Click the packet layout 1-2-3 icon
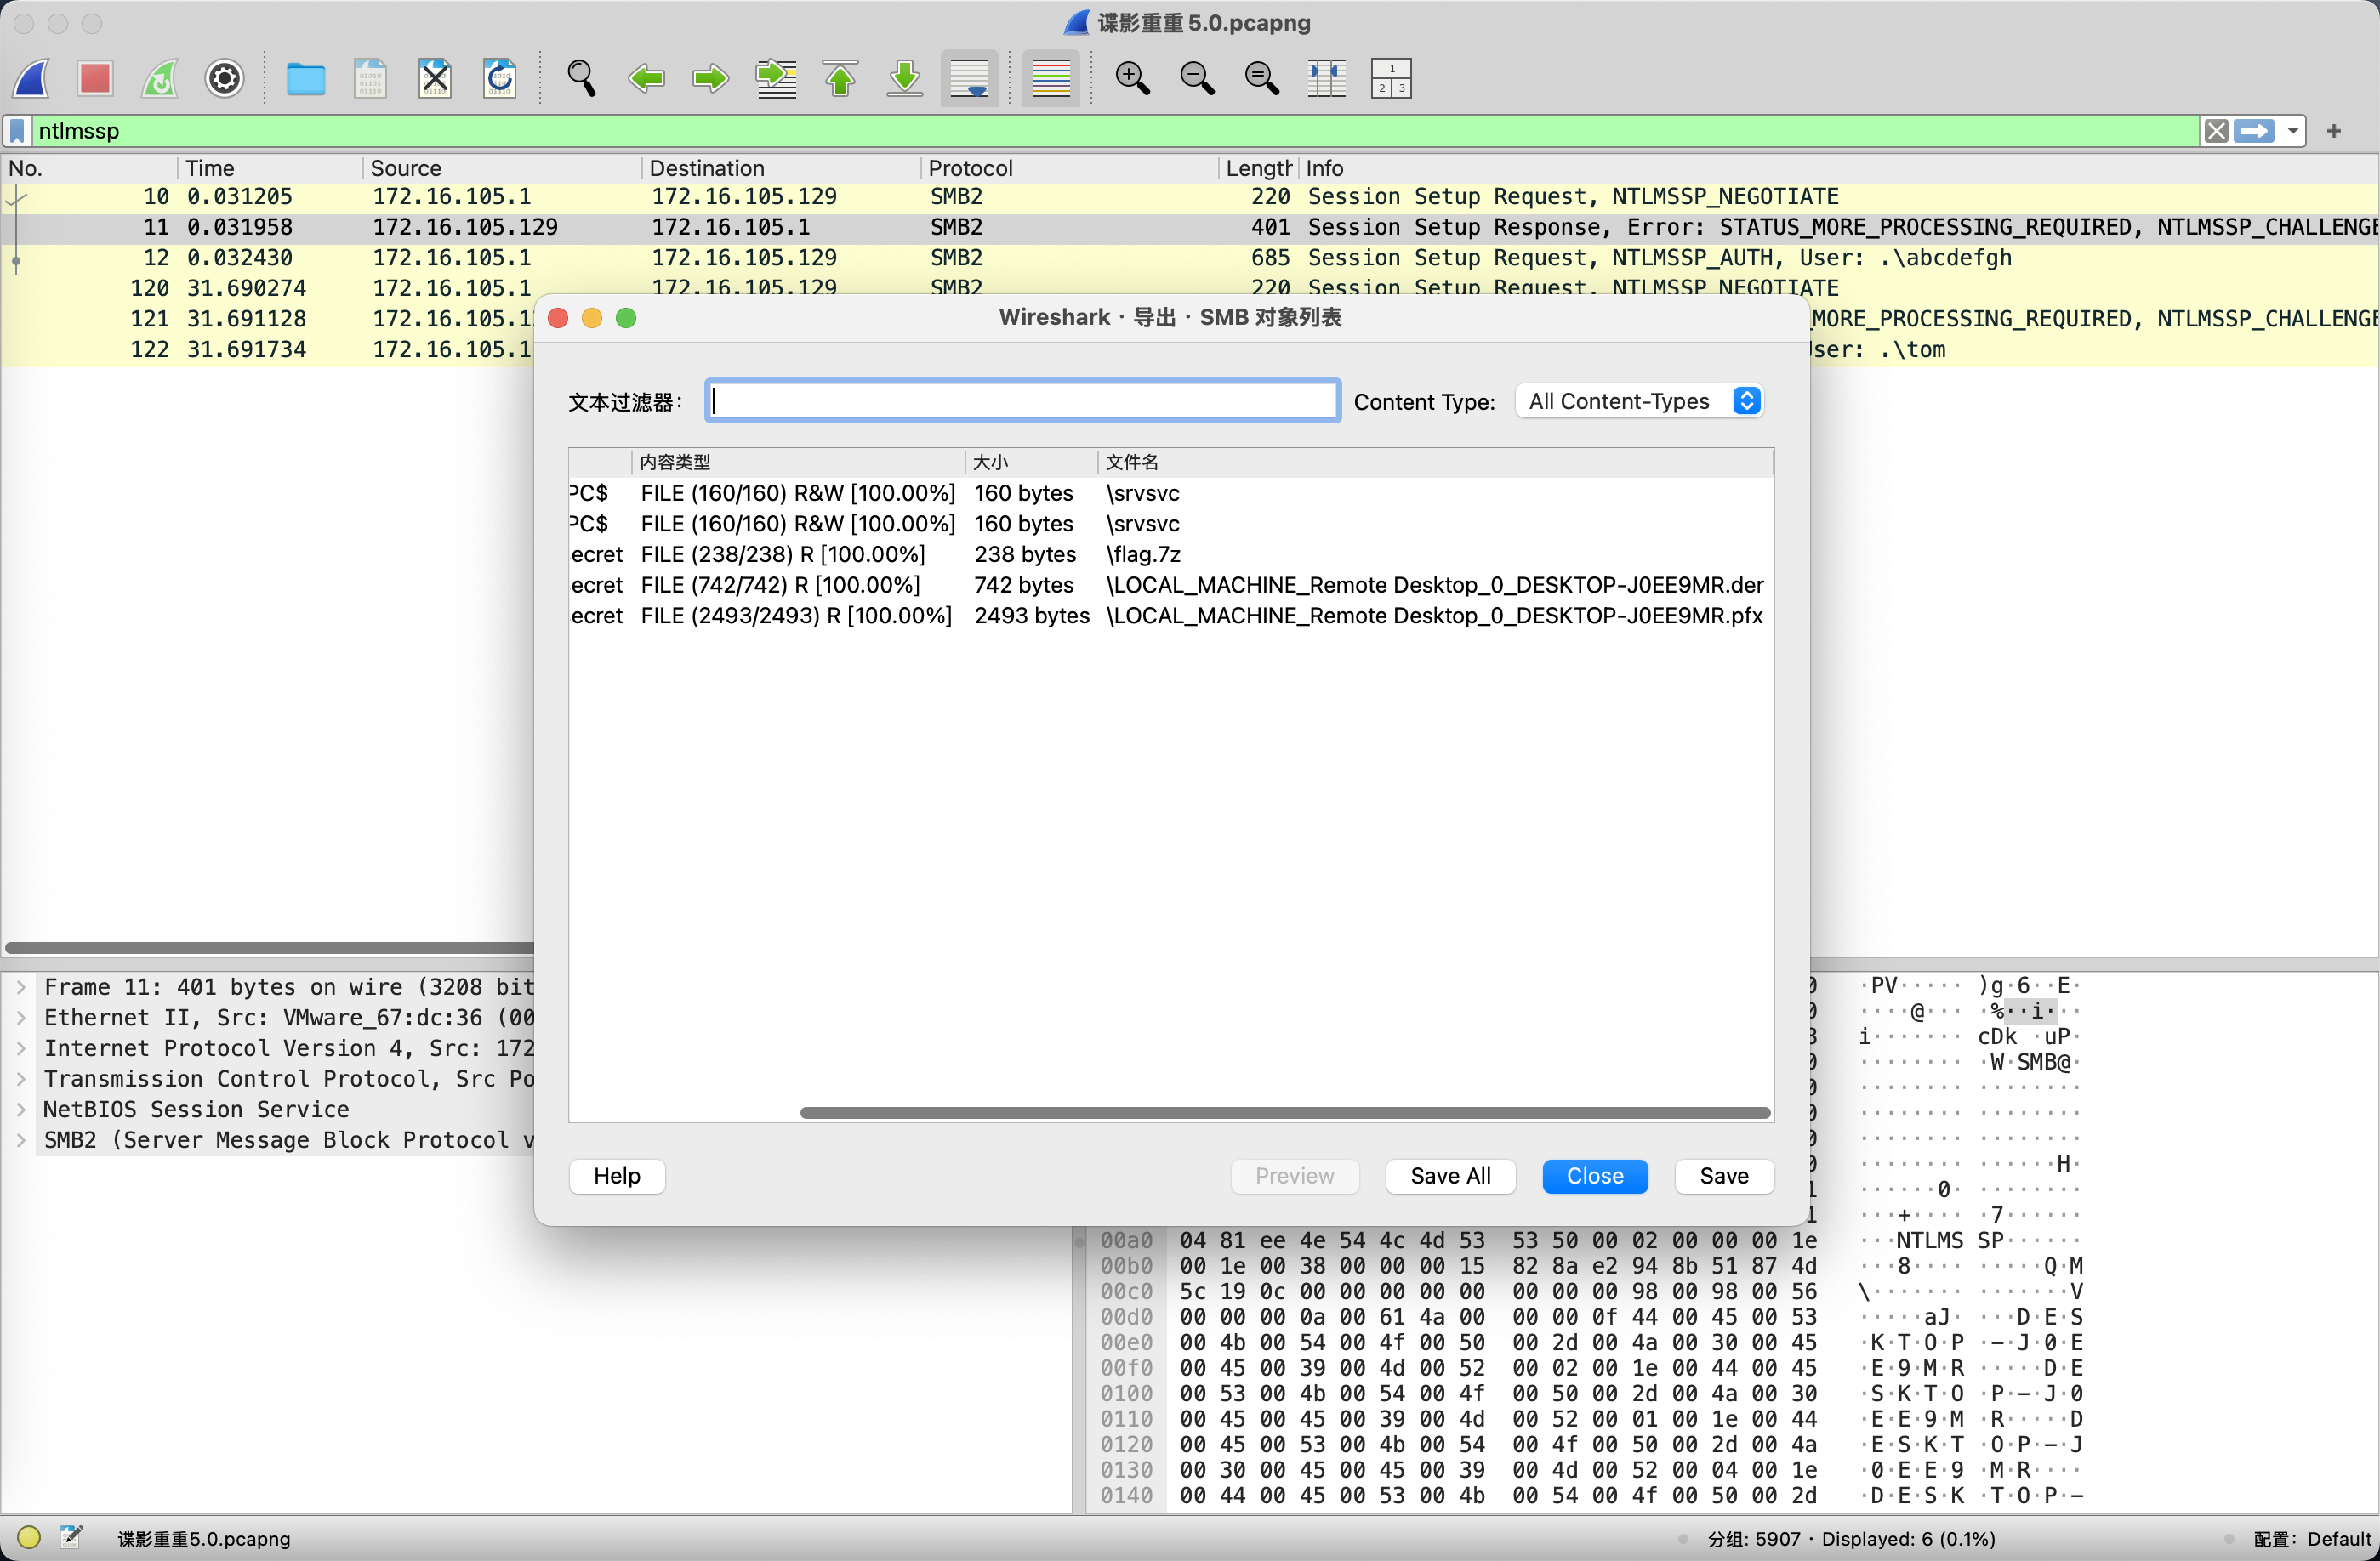2380x1561 pixels. 1391,78
